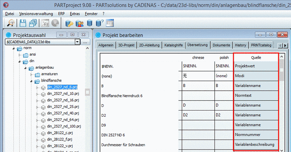Click the database with users icon

[x=80, y=23]
